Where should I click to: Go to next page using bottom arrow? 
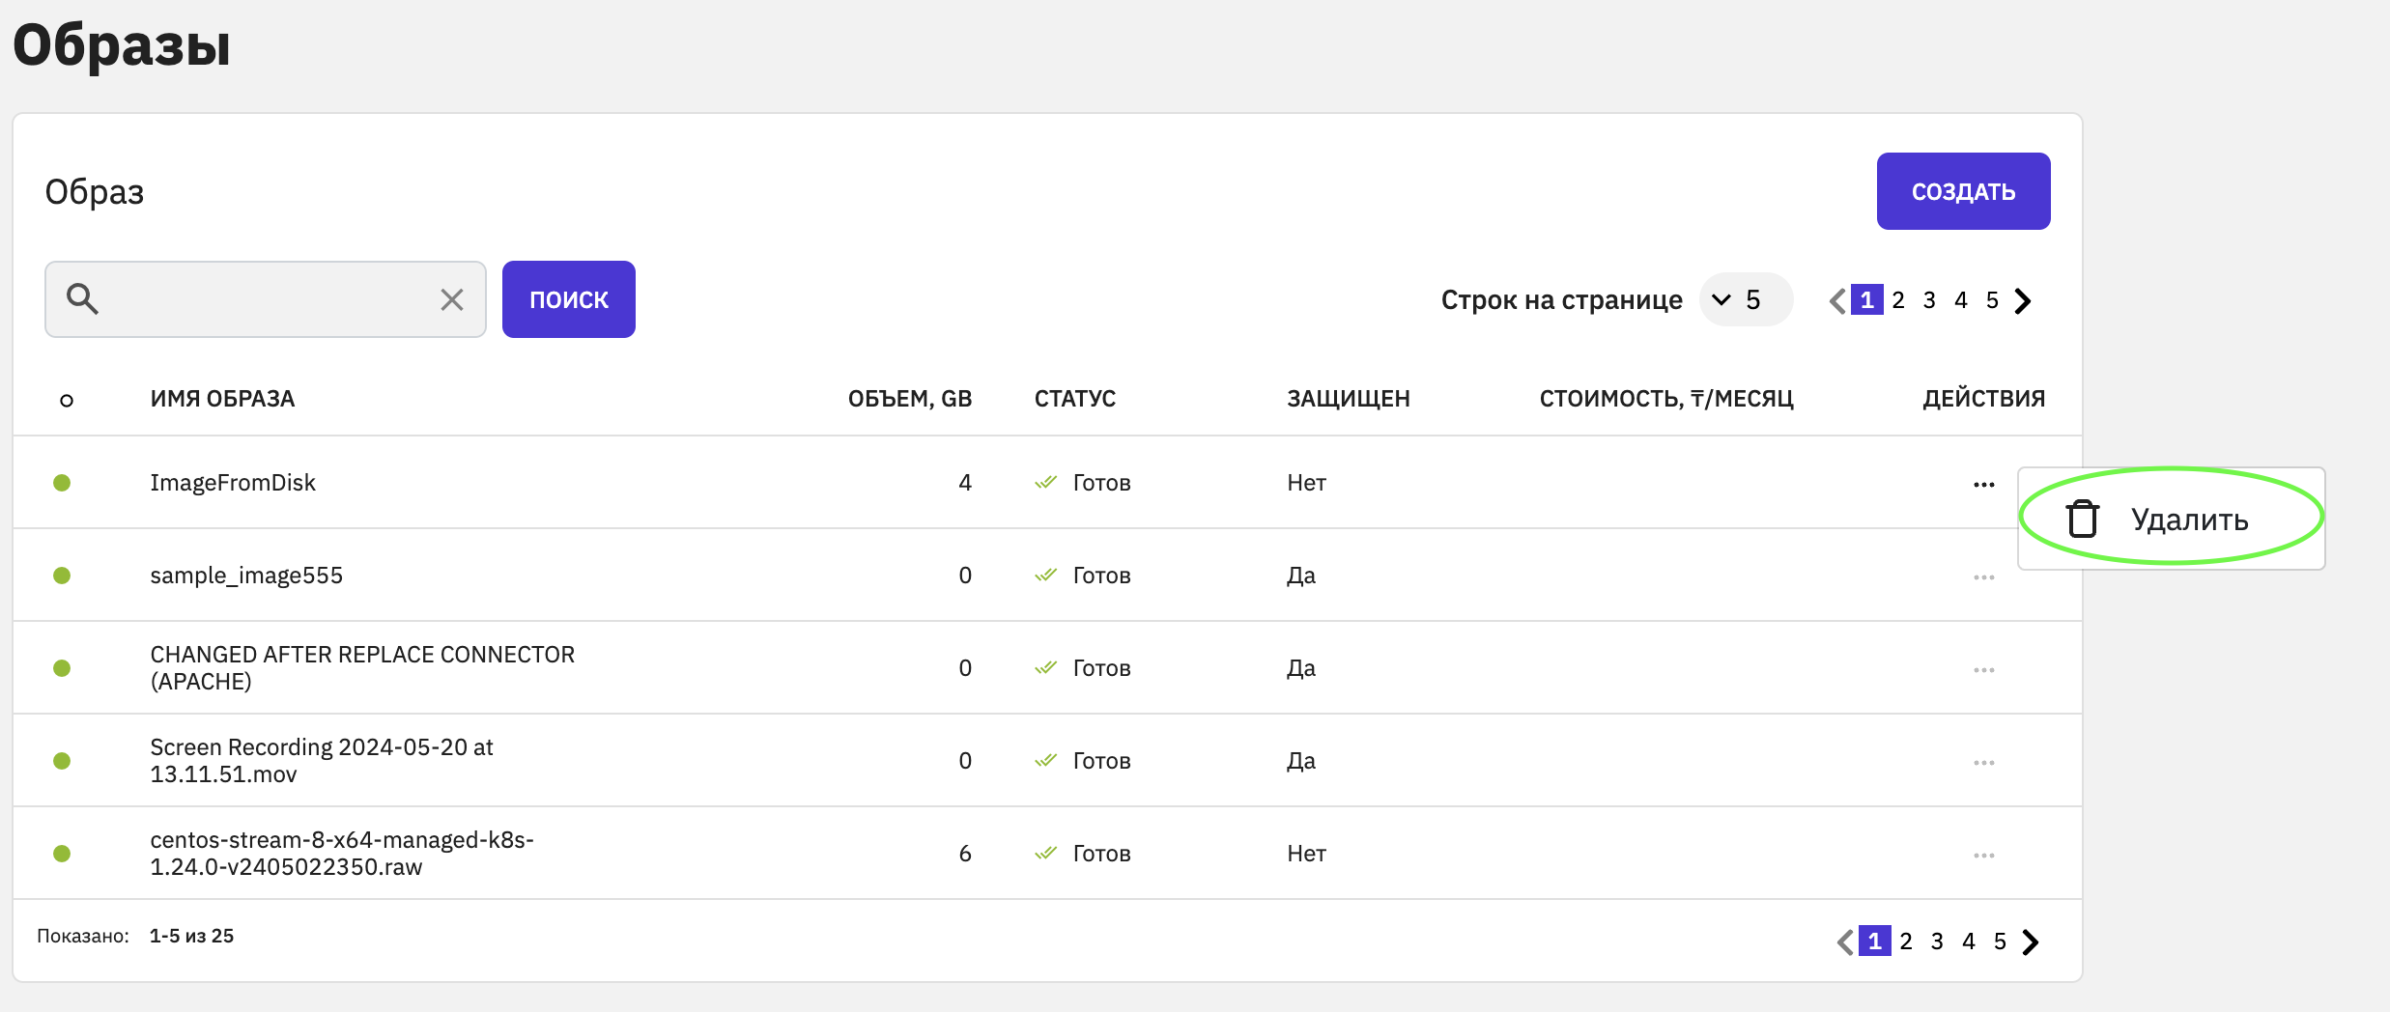[x=2031, y=942]
